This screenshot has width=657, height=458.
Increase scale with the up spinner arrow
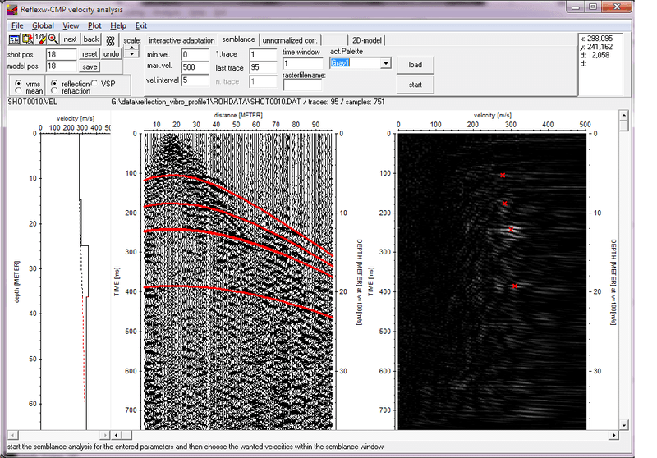(132, 48)
